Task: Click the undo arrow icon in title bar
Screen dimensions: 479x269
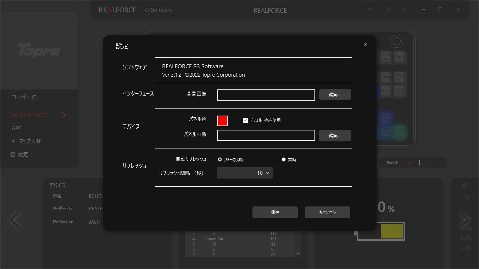Action: click(371, 10)
